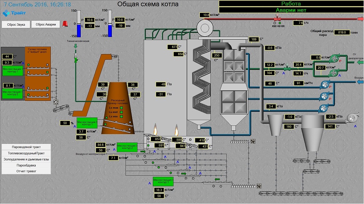Select the smoke exhauster fan at right
364x204 pixels.
point(352,118)
